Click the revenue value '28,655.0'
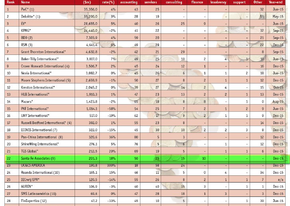 (x=91, y=23)
